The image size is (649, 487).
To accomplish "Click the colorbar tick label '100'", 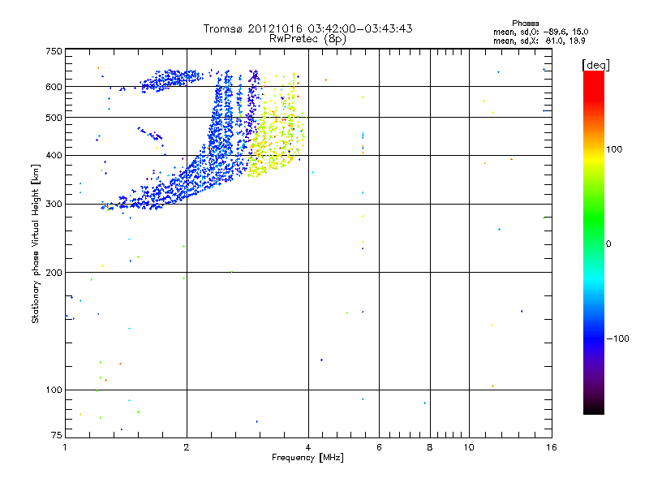I will tap(614, 149).
